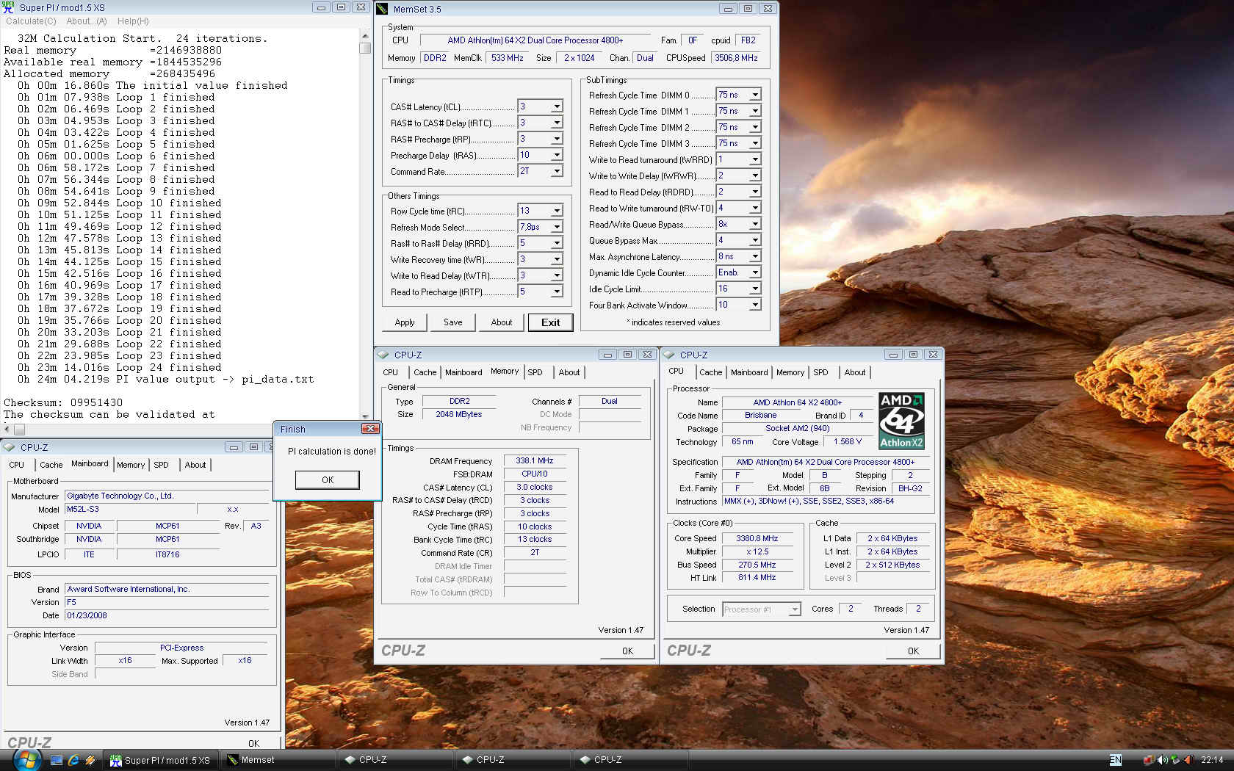This screenshot has height=771, width=1234.
Task: Open the Calculate(C) menu in Super PI
Action: pos(31,21)
